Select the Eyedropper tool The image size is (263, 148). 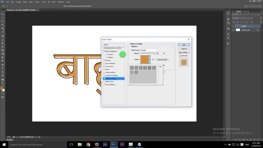click(x=2, y=32)
